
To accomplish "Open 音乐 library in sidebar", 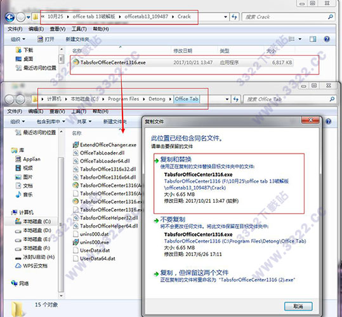I will (24, 195).
